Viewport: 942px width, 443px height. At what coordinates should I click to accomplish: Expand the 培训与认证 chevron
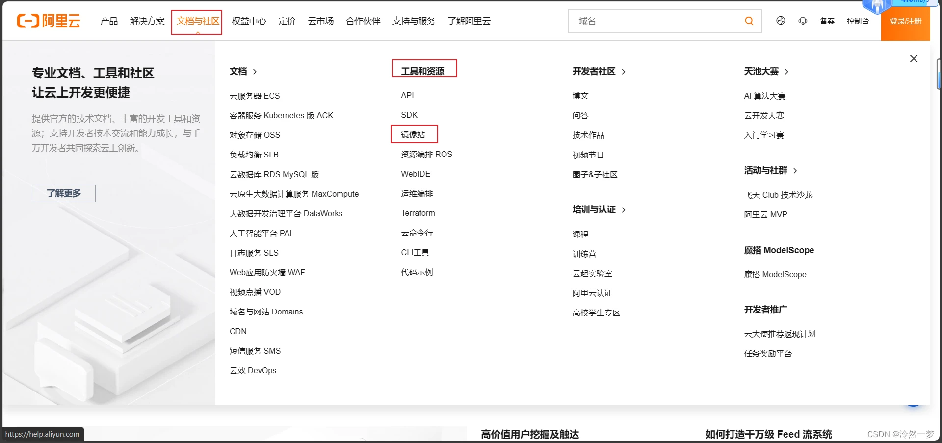tap(624, 210)
